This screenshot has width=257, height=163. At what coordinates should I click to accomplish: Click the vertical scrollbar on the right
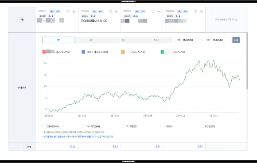(247, 61)
